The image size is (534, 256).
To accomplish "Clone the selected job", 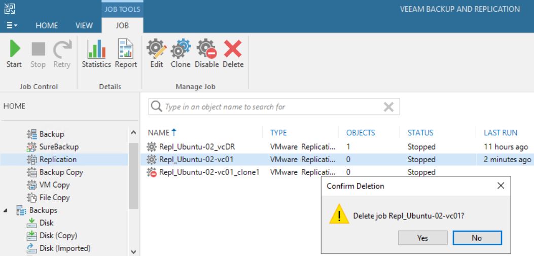I will [x=181, y=54].
